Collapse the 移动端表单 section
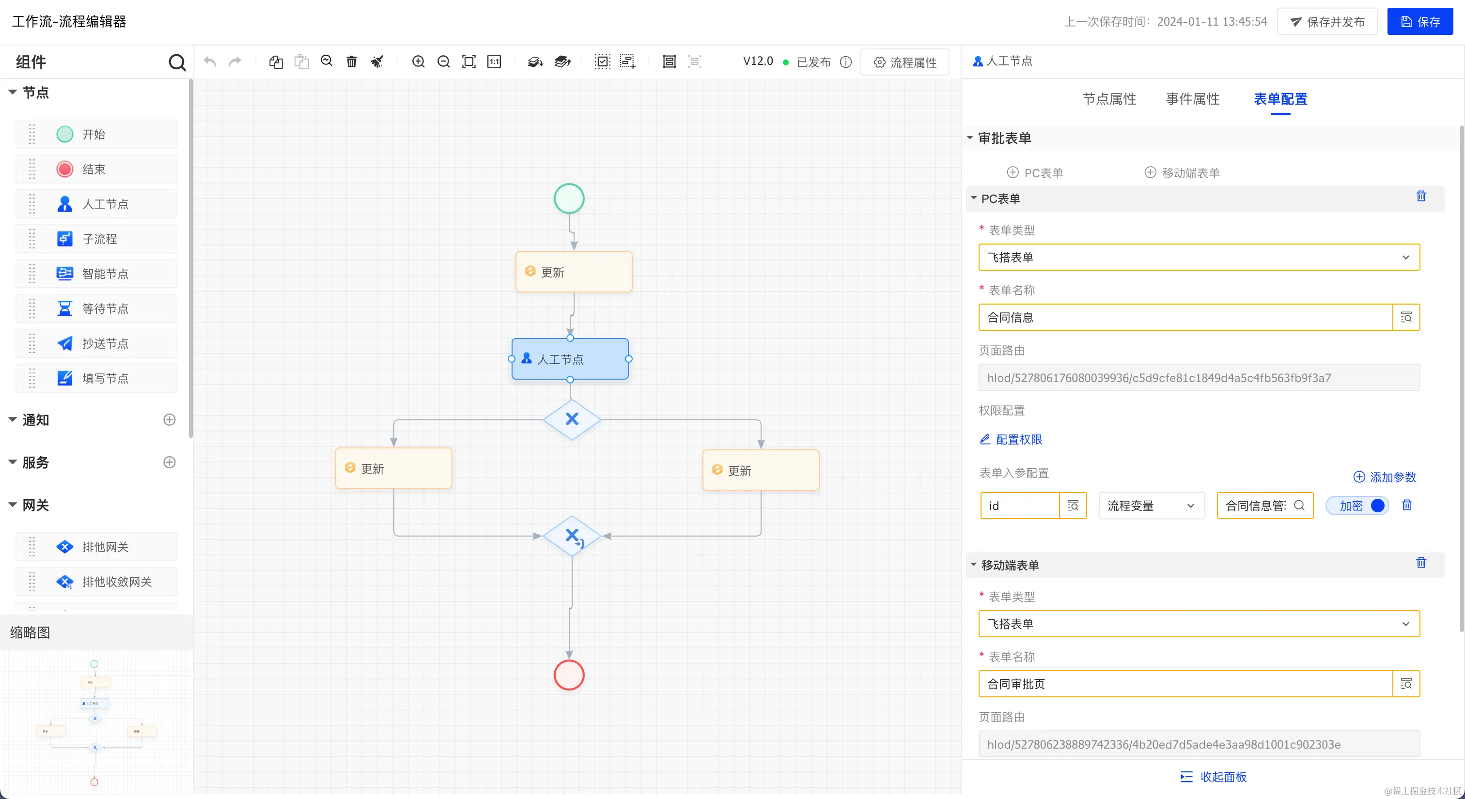Screen dimensions: 1465x799 tap(974, 565)
